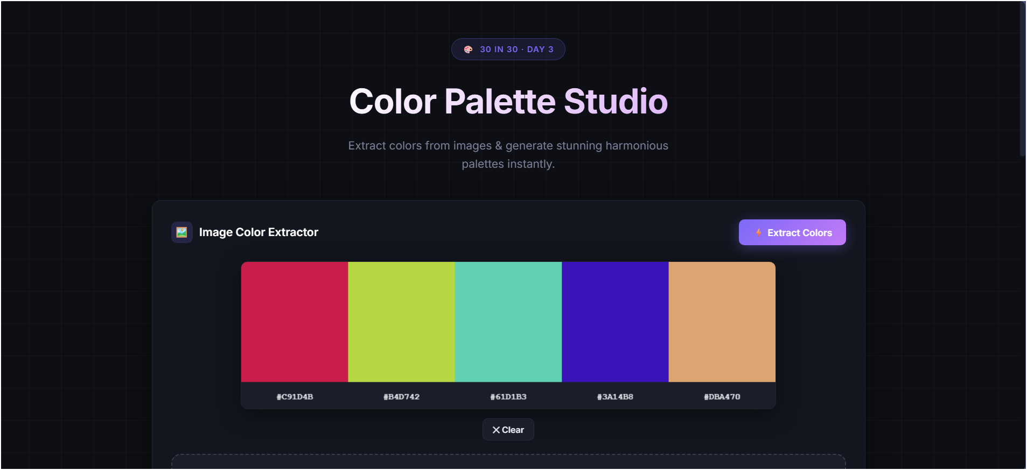Click the vertical page scrollbar thumb
Screen dimensions: 1027x470
(x=1022, y=79)
